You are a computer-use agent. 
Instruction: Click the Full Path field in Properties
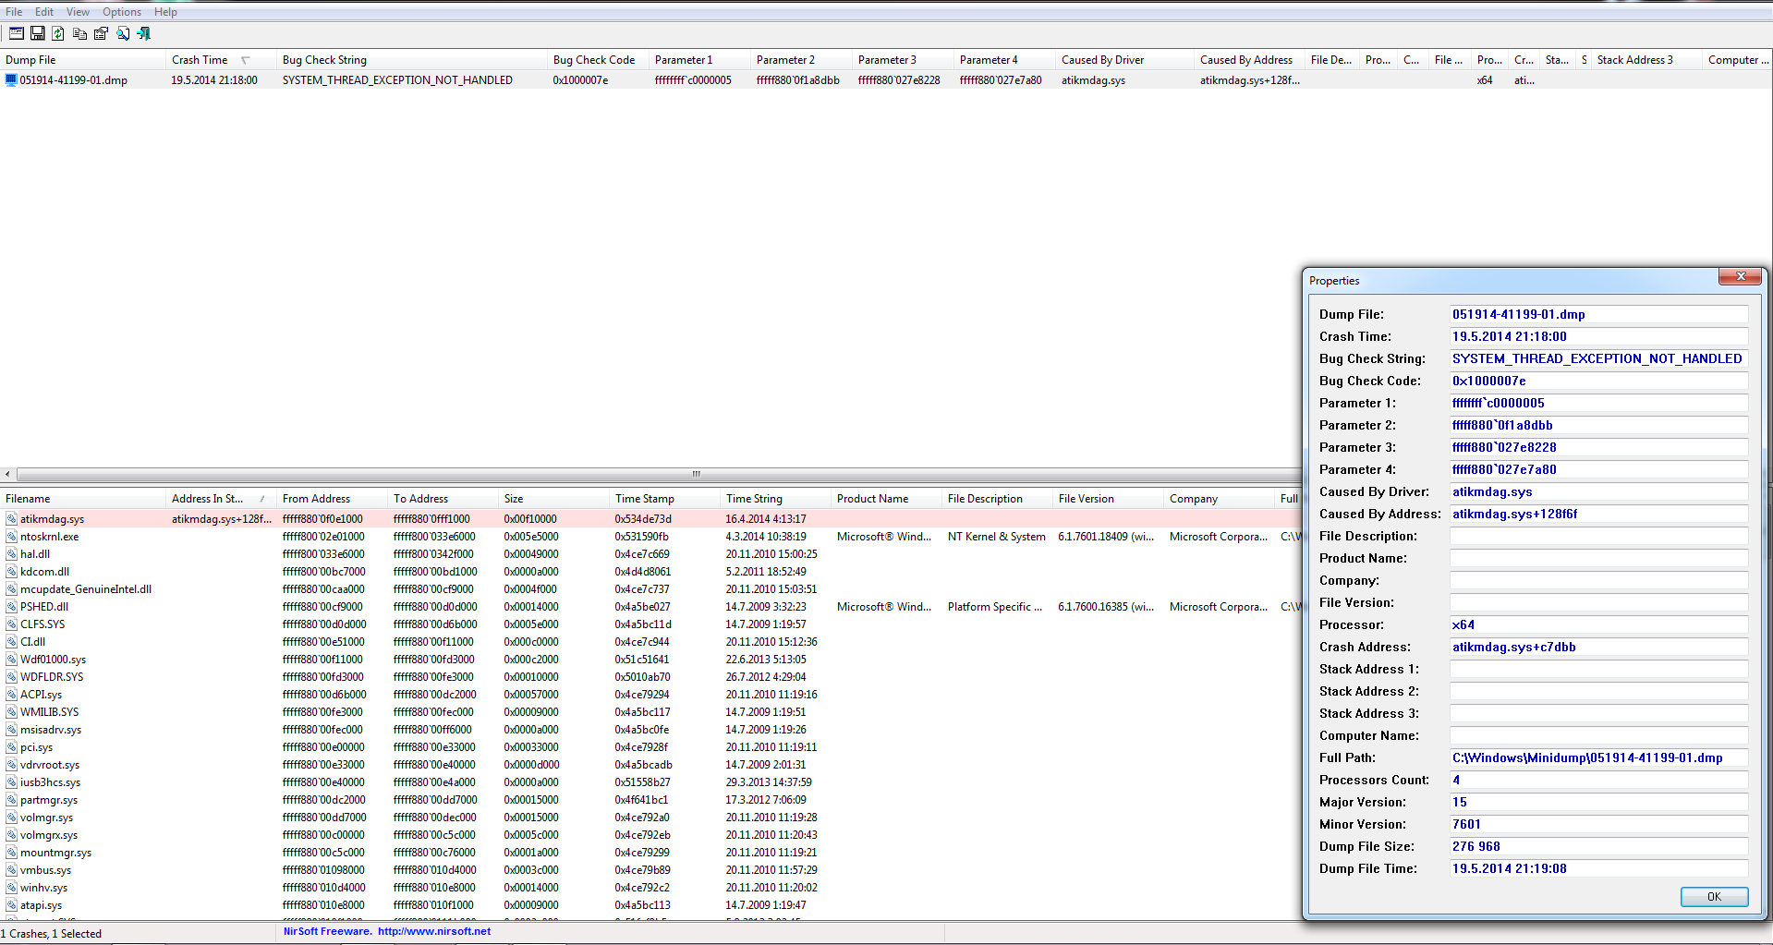tap(1597, 758)
